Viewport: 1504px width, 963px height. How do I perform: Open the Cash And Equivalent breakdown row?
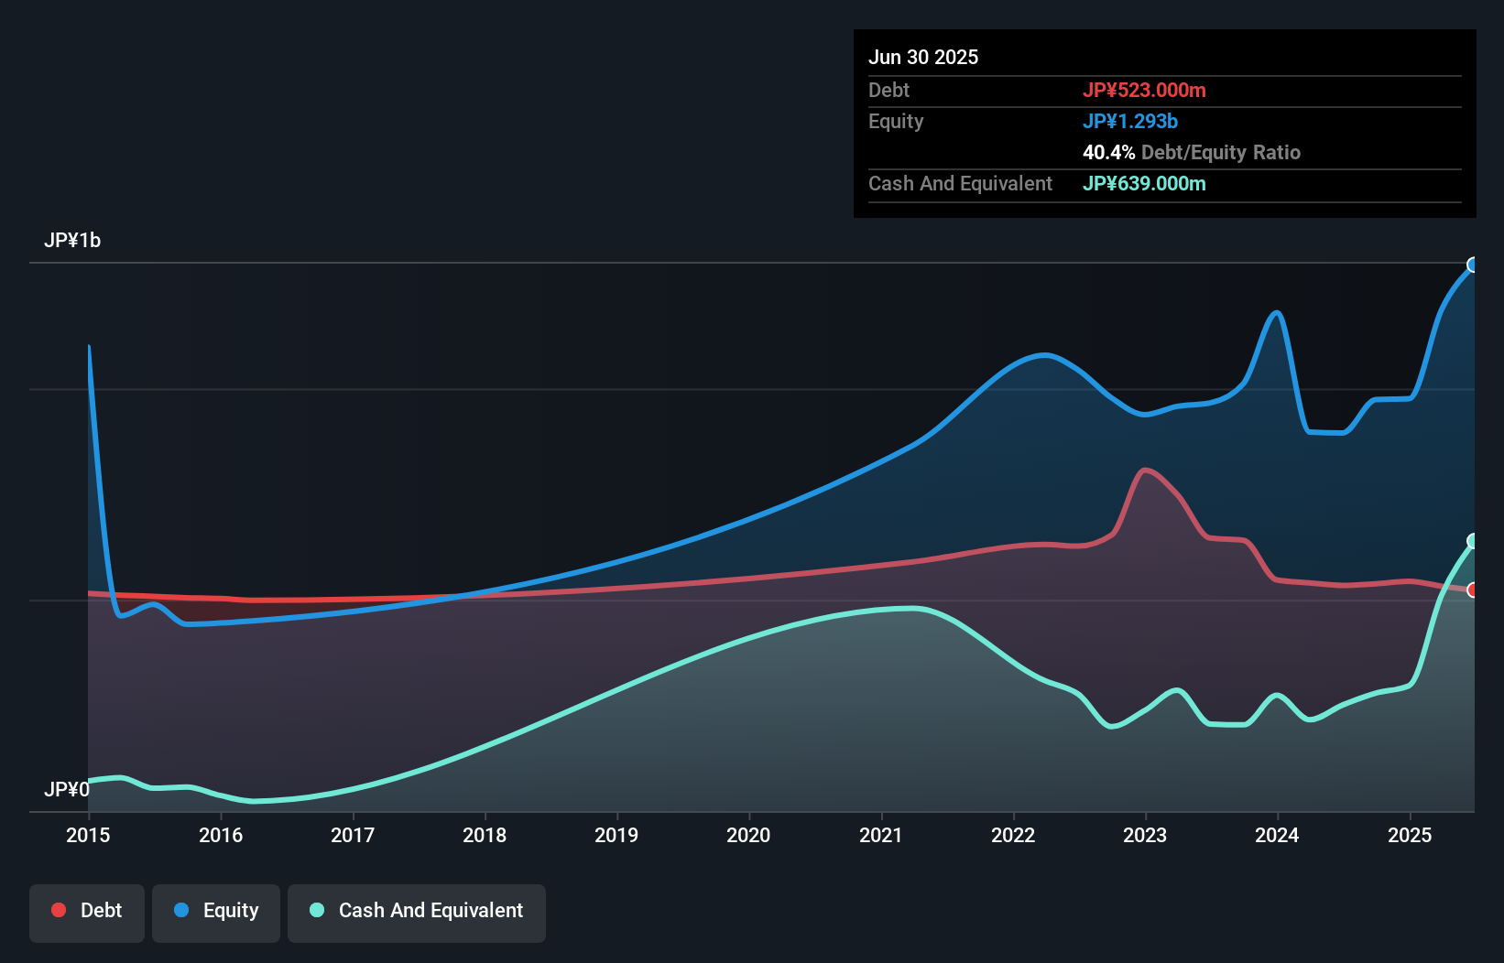[960, 183]
